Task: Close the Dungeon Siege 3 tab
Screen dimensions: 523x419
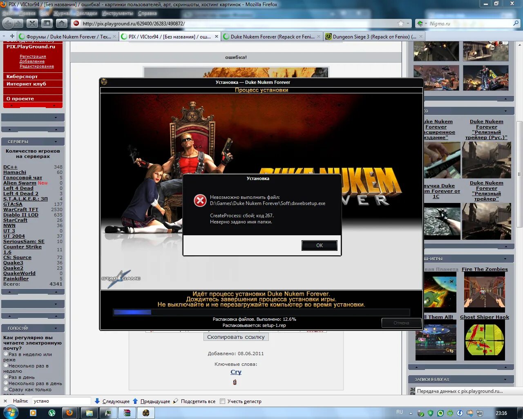Action: (421, 36)
